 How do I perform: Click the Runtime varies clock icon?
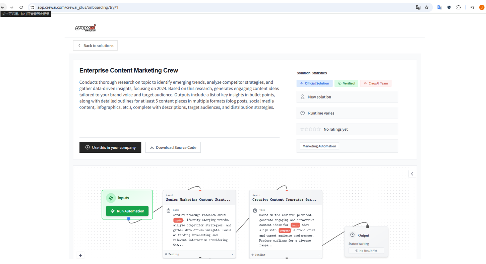tap(302, 113)
